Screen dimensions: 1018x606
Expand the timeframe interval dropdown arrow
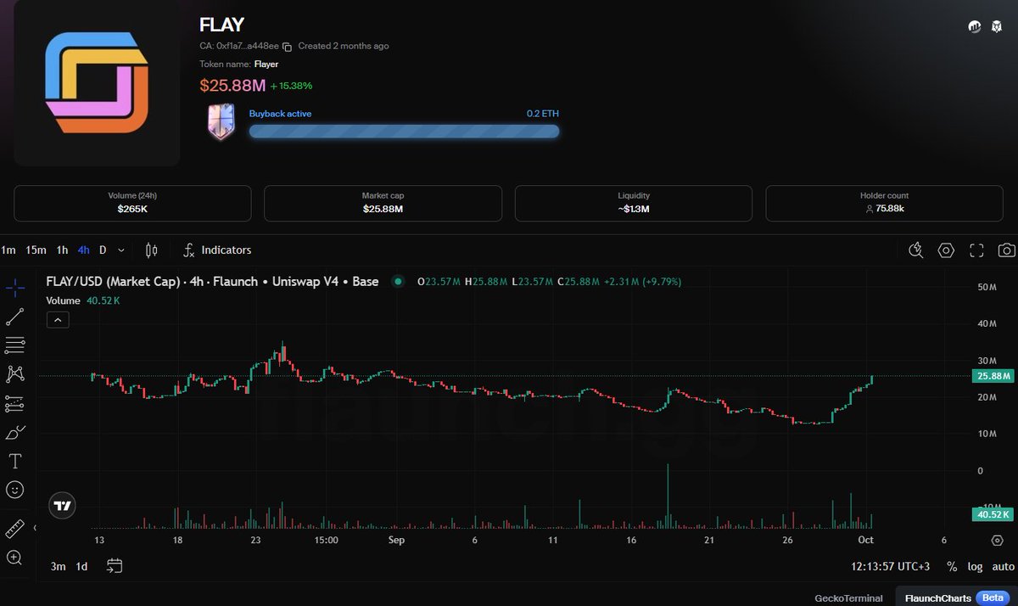[x=121, y=250]
